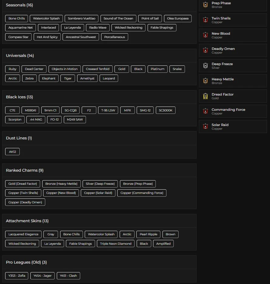The width and height of the screenshot is (270, 284).
Task: Select the Porcellaneous seasonal skin tag
Action: coord(114,37)
